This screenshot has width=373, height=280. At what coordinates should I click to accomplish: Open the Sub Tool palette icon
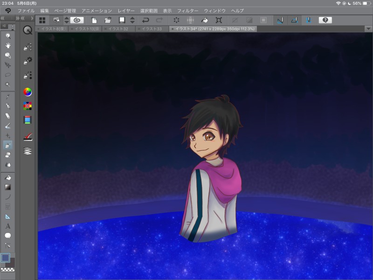[x=28, y=47]
